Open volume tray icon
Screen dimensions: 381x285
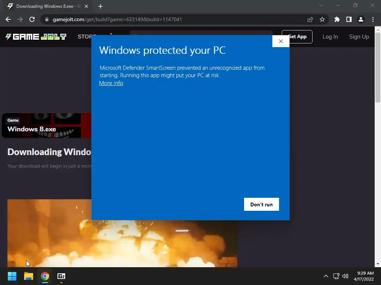coord(345,276)
